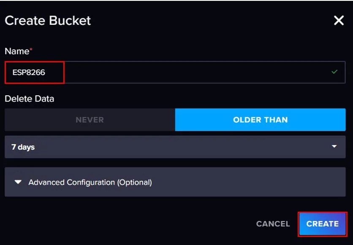Screen dimensions: 353x245
Task: Click CREATE to save the bucket
Action: click(x=322, y=224)
